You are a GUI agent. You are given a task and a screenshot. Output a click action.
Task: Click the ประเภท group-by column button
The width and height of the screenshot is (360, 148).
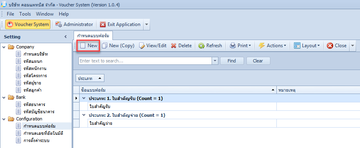[90, 78]
